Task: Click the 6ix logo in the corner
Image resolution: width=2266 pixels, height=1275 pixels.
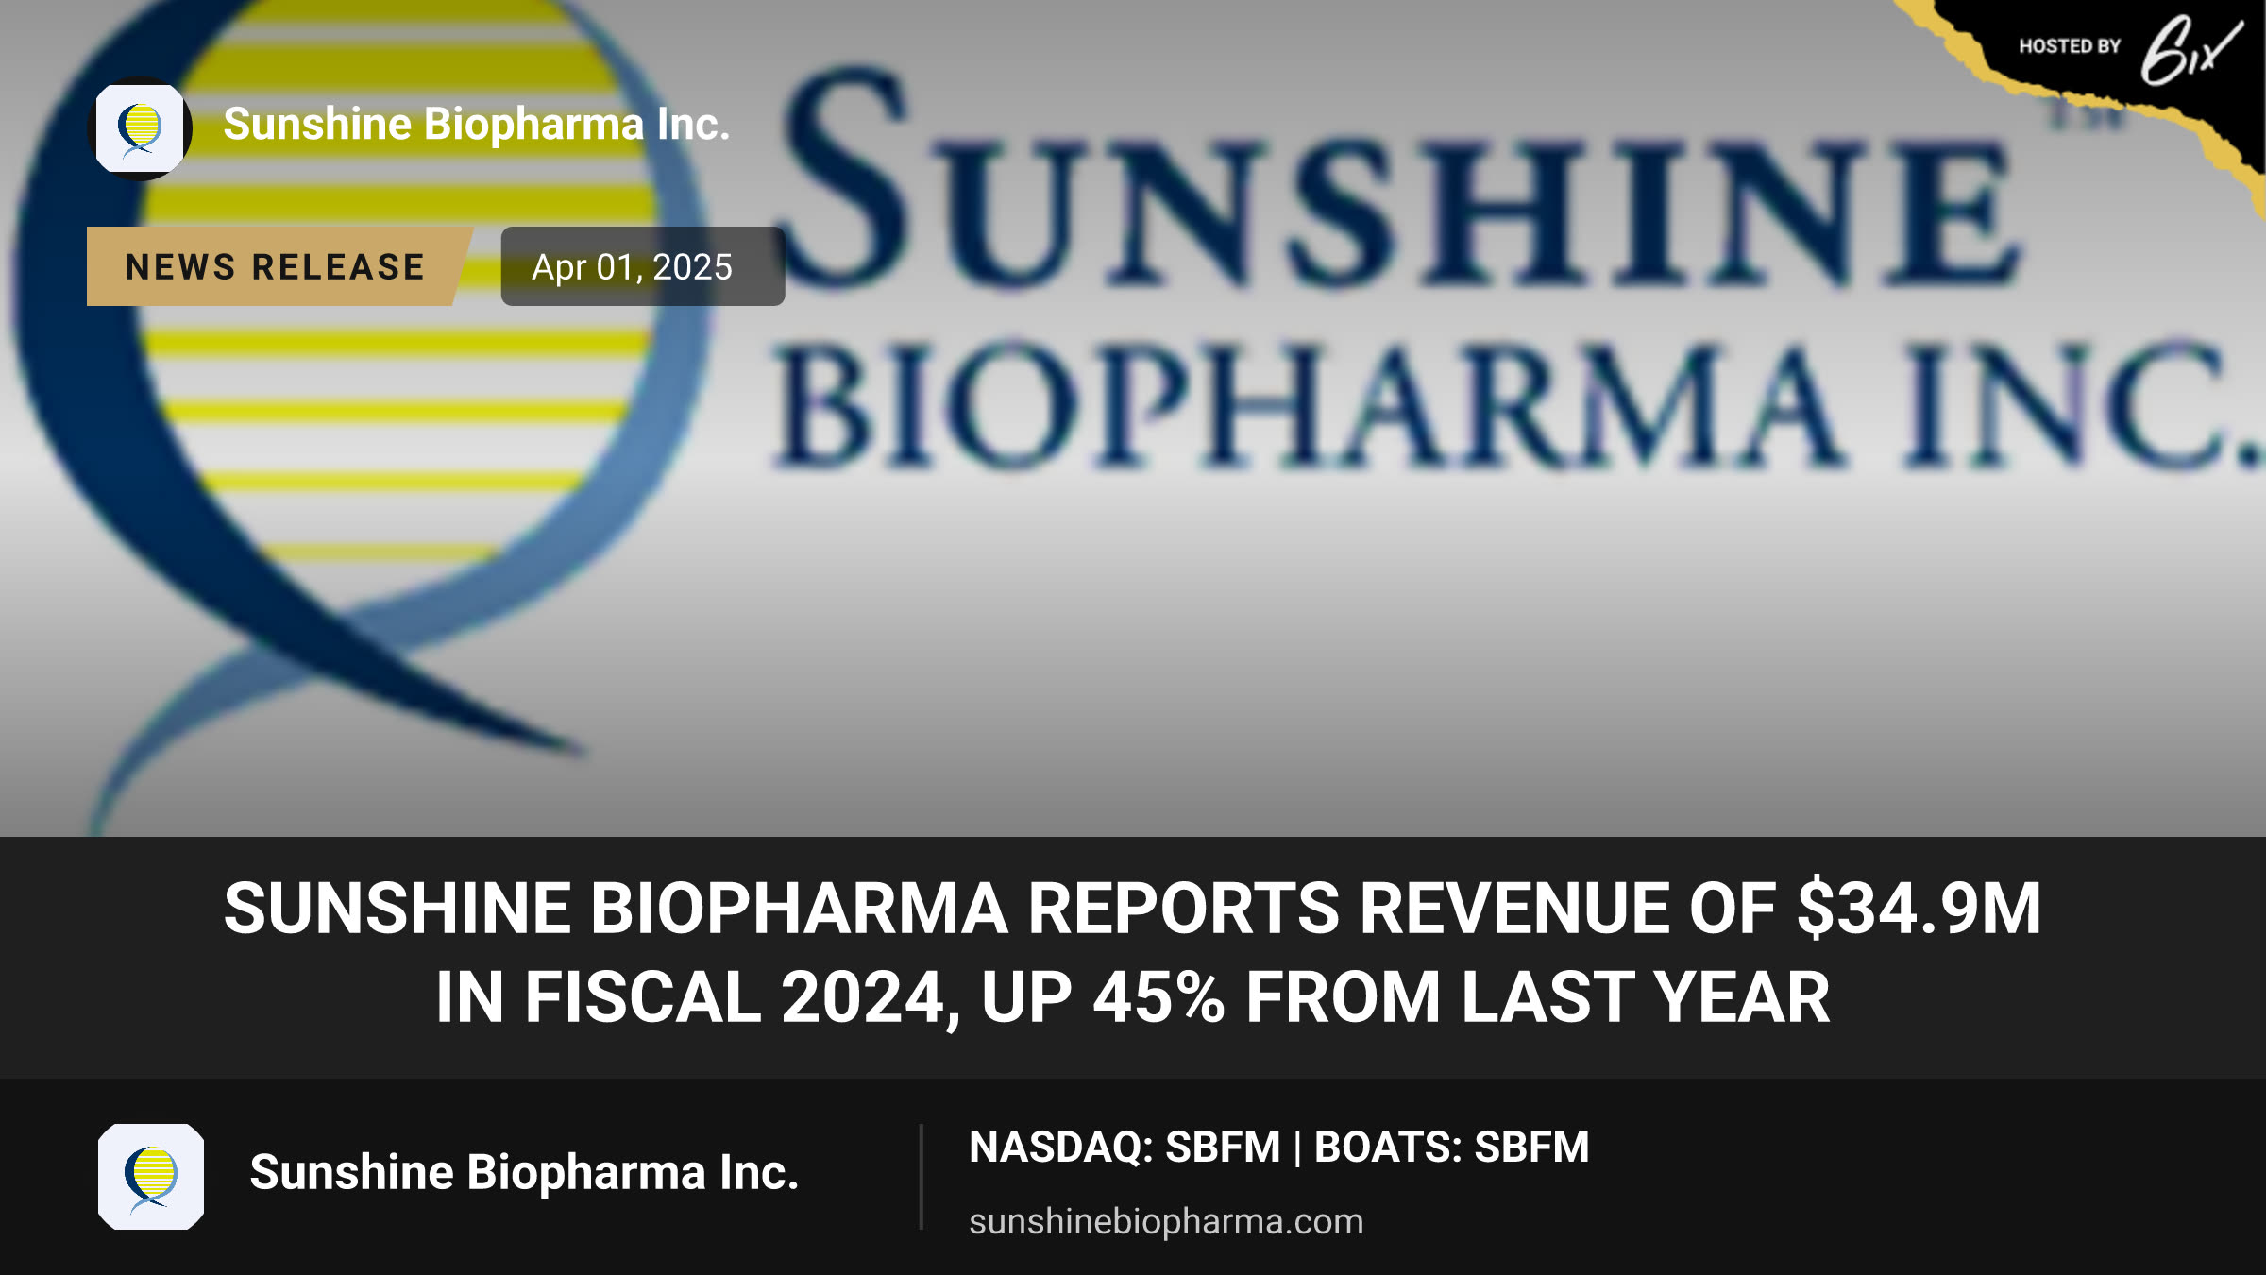Action: point(2190,49)
